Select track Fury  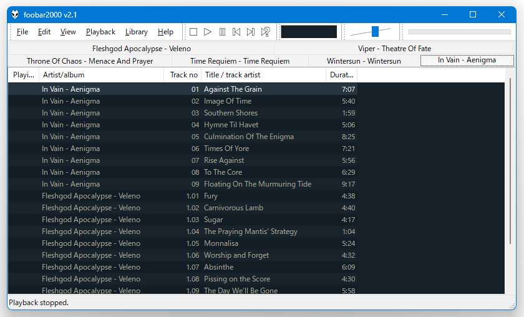pyautogui.click(x=182, y=196)
